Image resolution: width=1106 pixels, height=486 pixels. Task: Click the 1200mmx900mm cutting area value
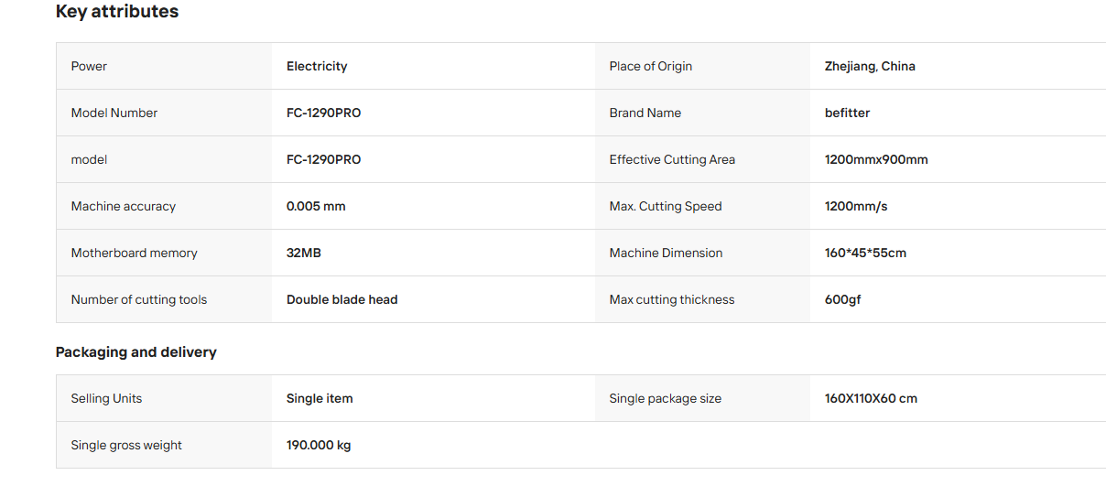coord(876,159)
